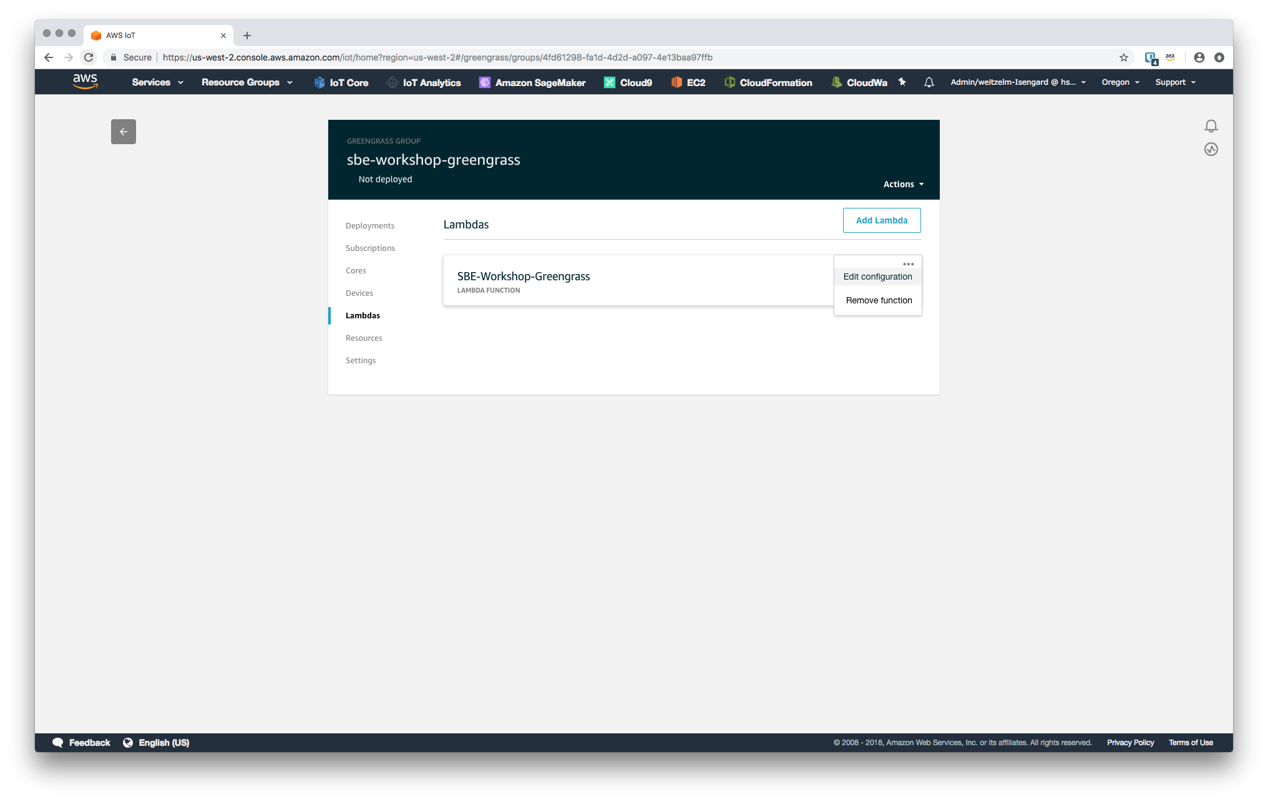The width and height of the screenshot is (1268, 802).
Task: Select Edit configuration from menu
Action: 877,276
